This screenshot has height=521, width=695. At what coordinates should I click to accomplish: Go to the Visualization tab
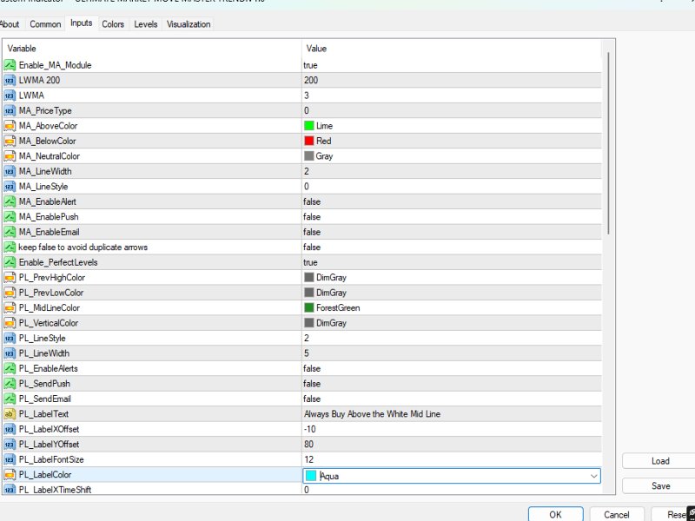[x=189, y=24]
